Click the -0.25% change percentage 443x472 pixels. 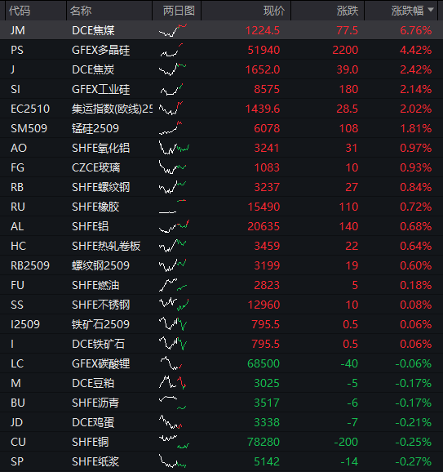414,442
